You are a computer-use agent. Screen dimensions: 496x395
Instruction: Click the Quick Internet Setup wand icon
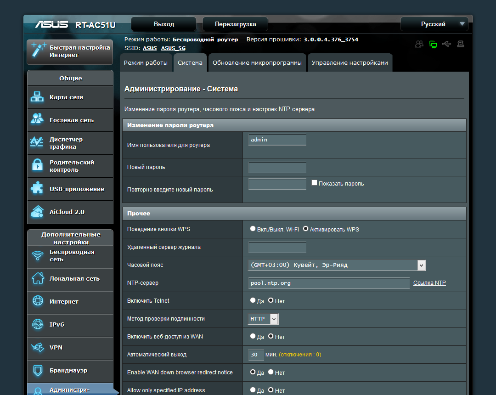click(x=39, y=51)
